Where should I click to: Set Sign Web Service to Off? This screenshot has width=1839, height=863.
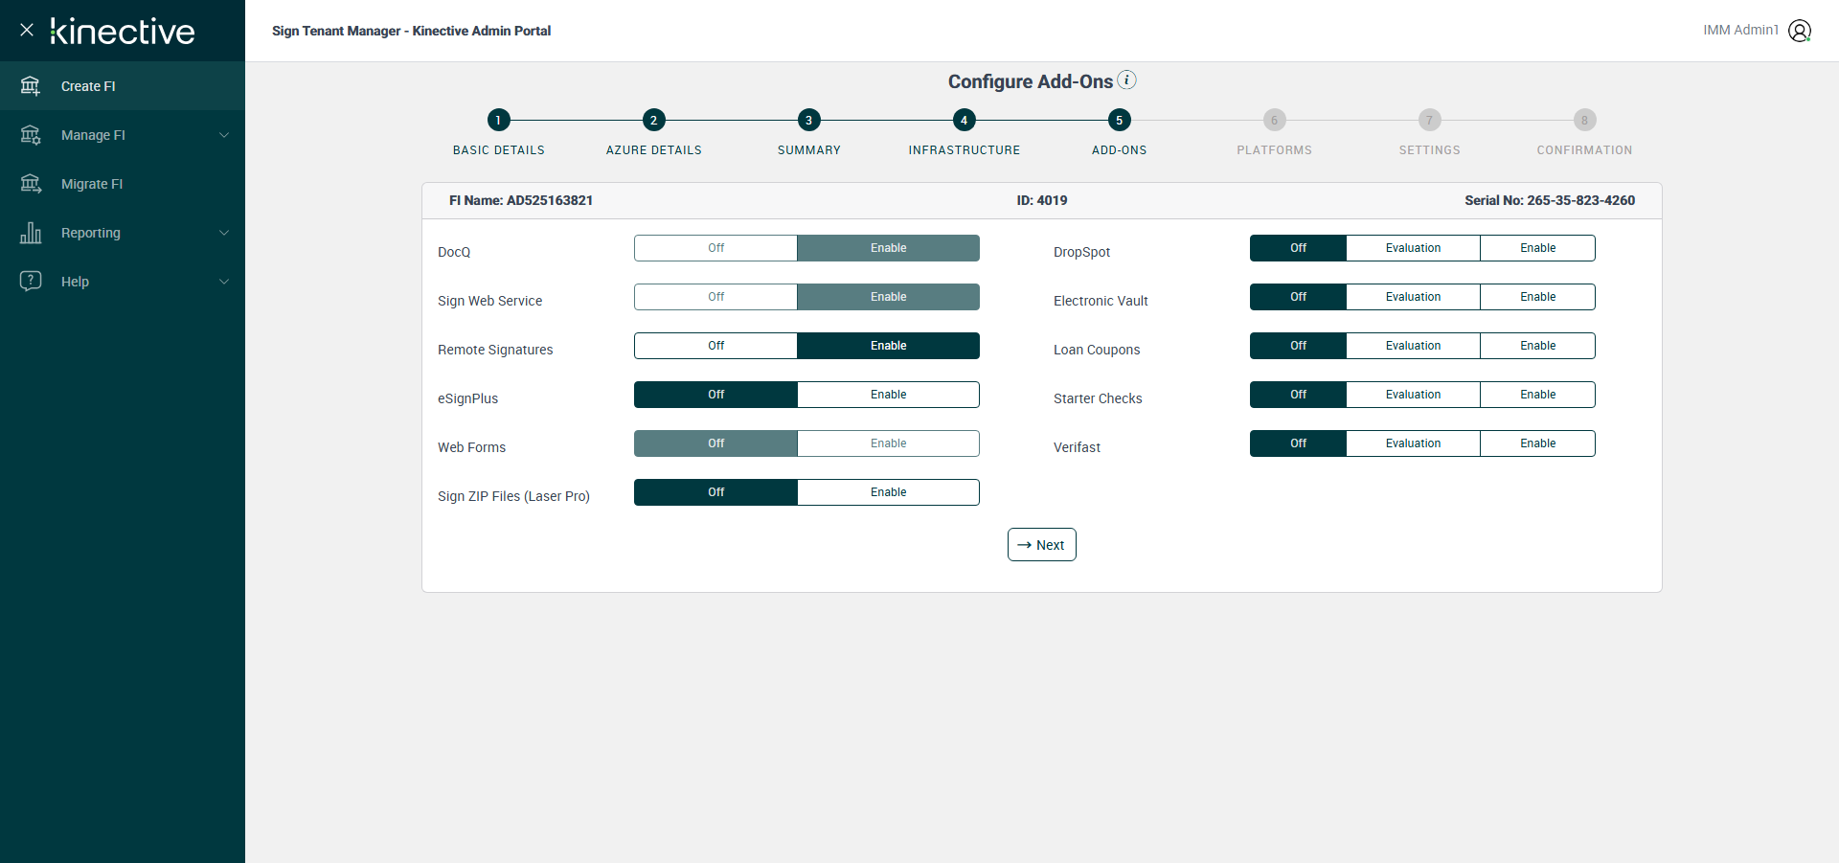pyautogui.click(x=715, y=297)
